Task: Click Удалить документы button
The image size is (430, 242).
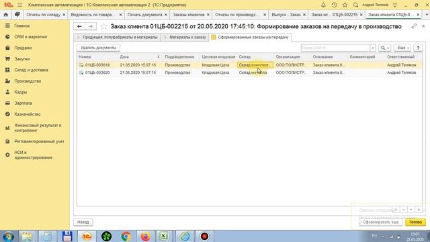Action: click(98, 48)
